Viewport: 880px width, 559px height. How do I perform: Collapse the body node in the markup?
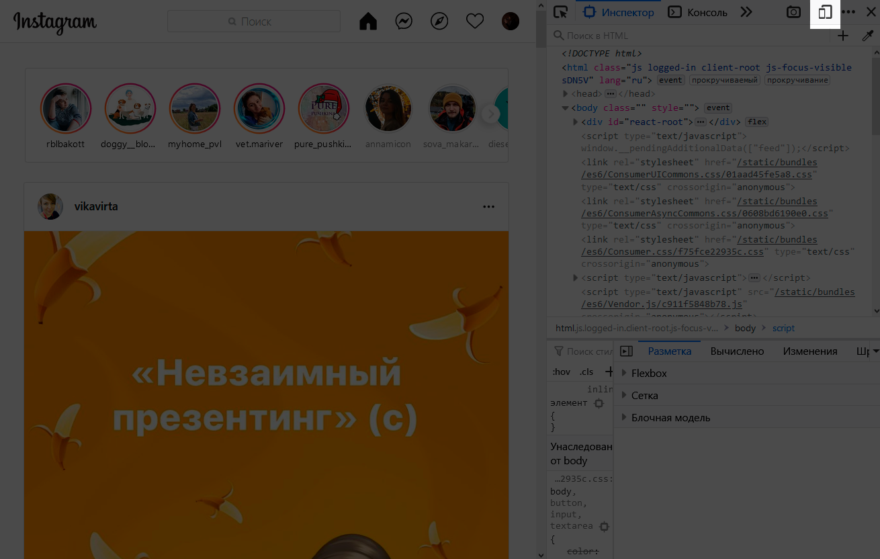tap(566, 108)
